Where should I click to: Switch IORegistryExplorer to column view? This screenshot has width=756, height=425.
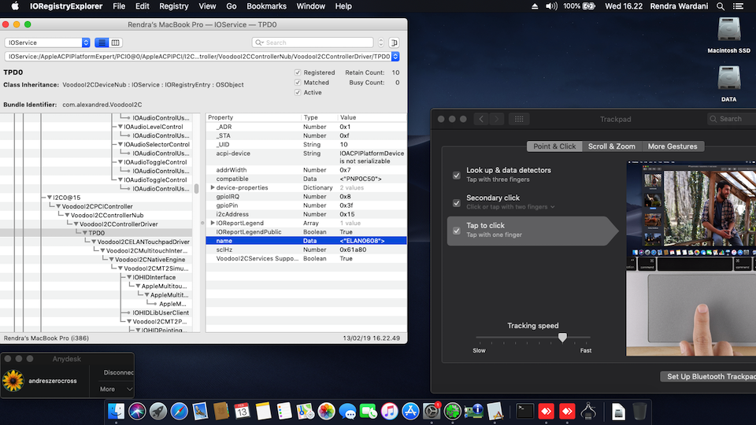(x=115, y=42)
